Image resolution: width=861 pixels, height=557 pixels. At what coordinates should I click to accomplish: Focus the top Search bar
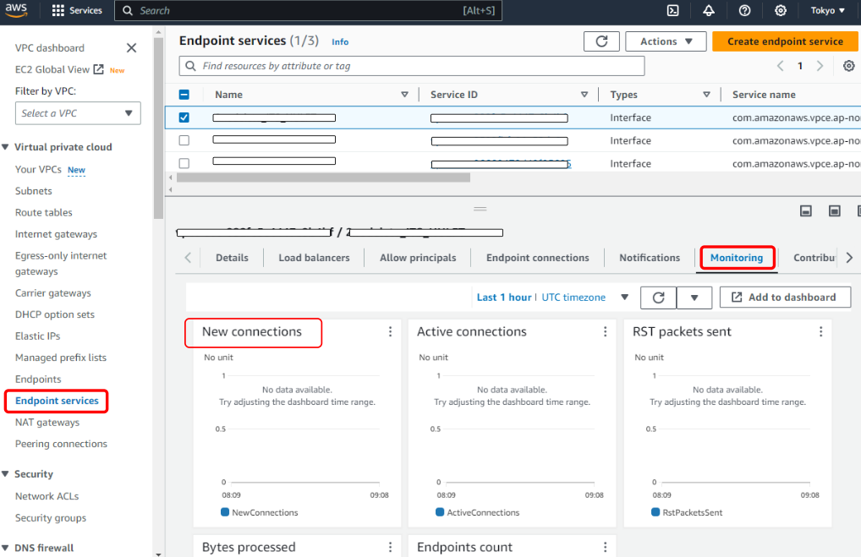click(308, 10)
